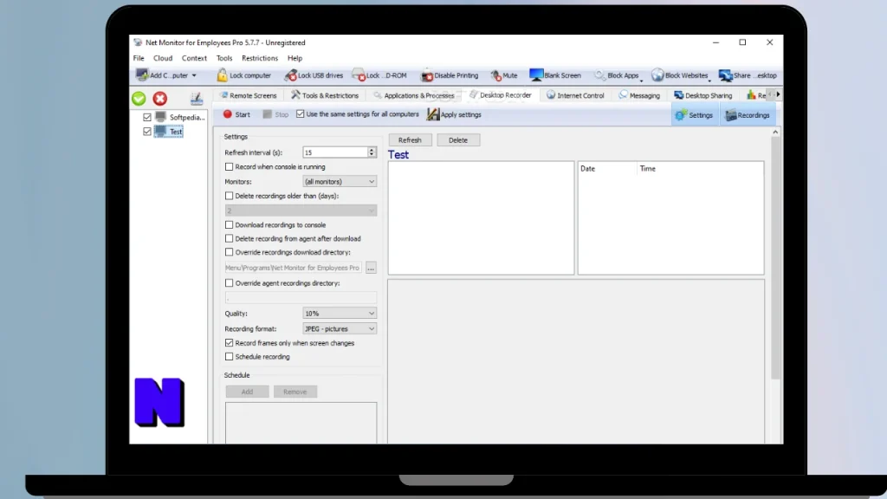
Task: Open the disabled days dropdown
Action: [301, 211]
